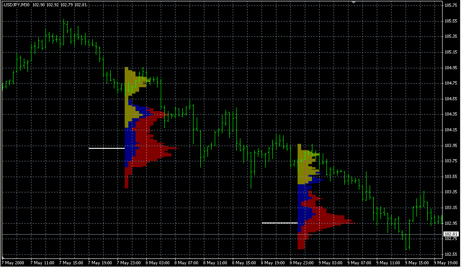The width and height of the screenshot is (461, 267).
Task: Click the 8 May 07:00 time label
Action: (x=186, y=263)
